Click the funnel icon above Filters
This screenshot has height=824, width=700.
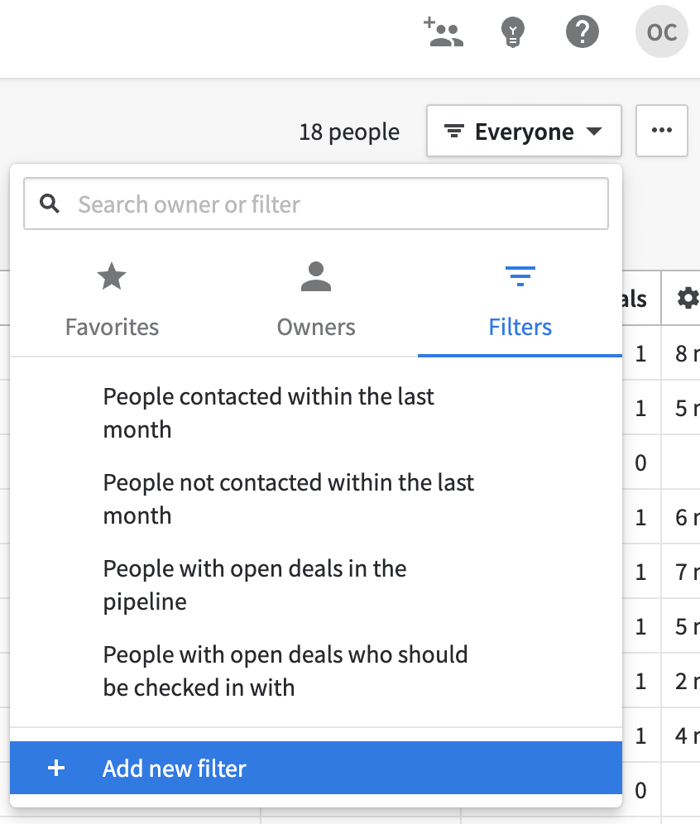point(520,276)
